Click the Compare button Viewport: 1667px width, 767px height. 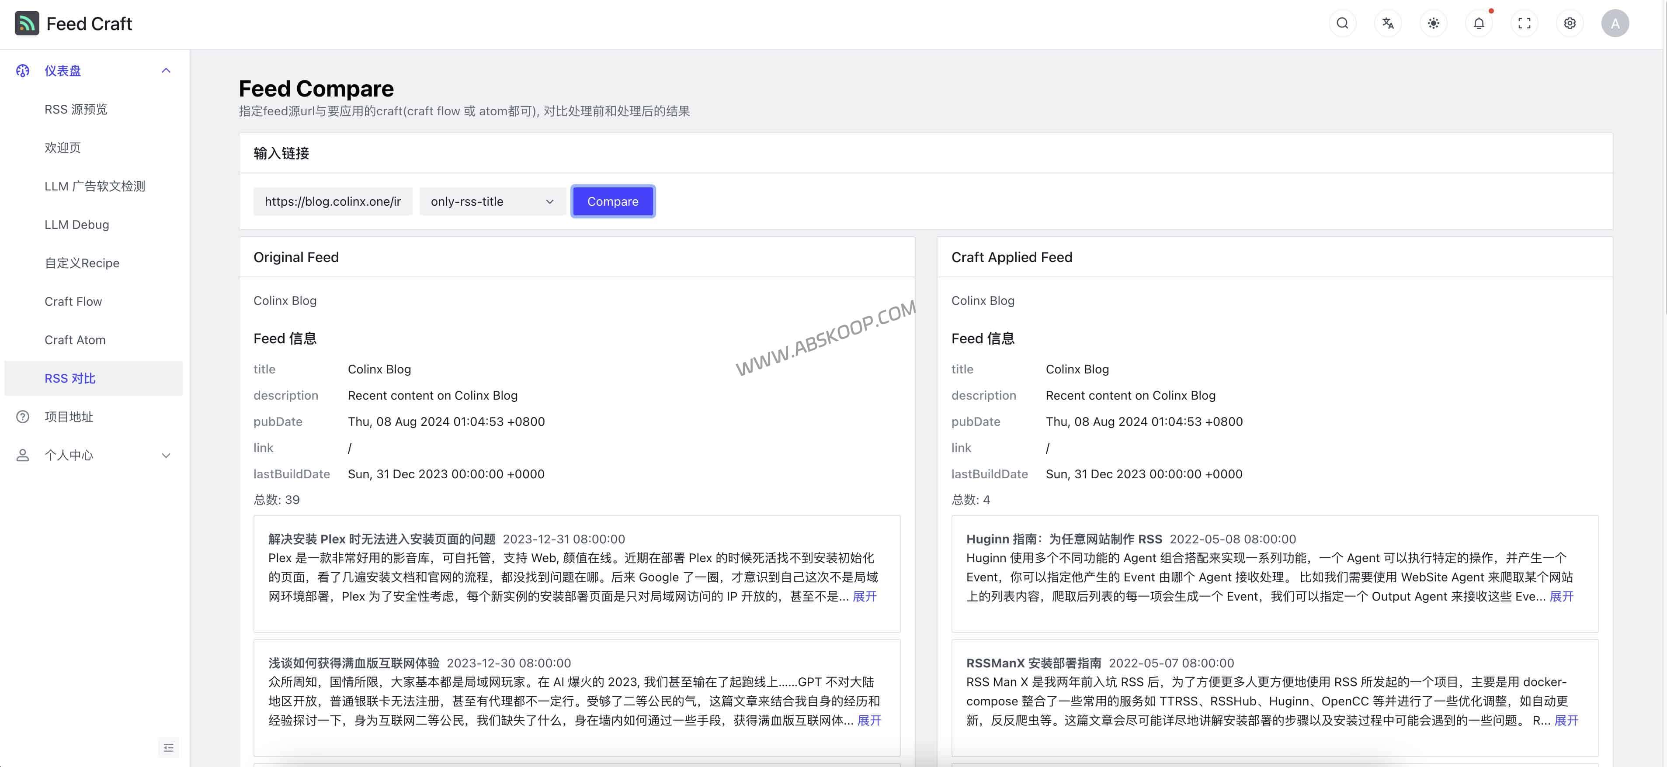click(612, 201)
